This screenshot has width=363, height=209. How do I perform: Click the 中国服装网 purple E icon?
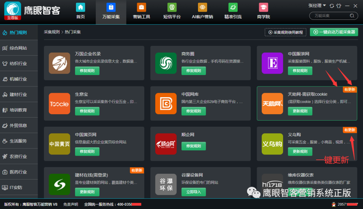(272, 63)
